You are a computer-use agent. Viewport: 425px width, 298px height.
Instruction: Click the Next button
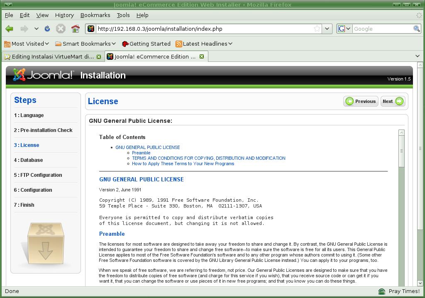(393, 101)
